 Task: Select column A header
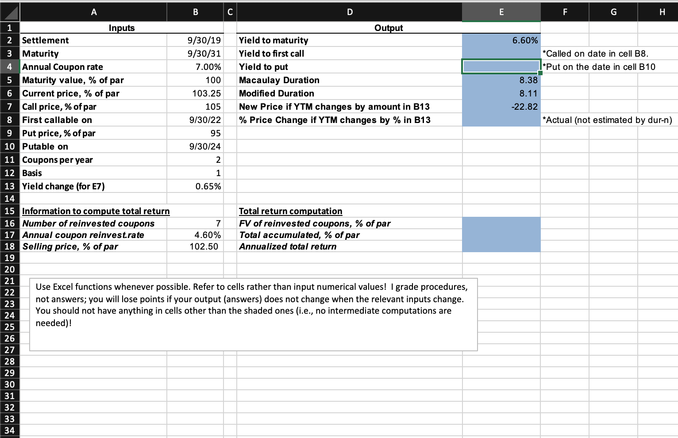pyautogui.click(x=93, y=12)
